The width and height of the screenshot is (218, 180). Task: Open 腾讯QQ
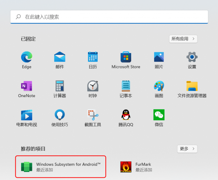tap(126, 118)
